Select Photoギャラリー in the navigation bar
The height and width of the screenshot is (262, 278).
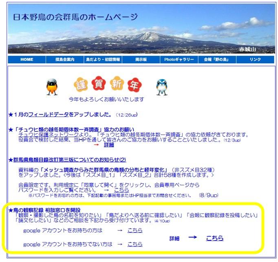179,60
